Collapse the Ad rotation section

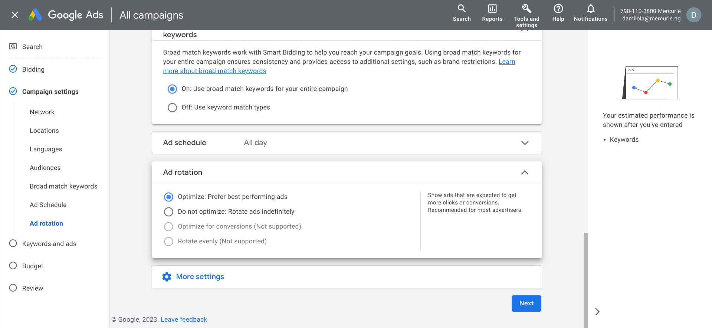point(525,173)
